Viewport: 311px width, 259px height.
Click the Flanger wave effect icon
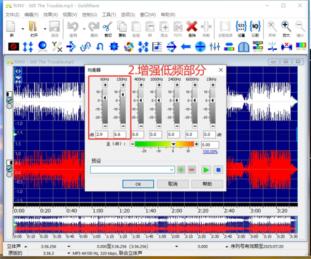86,47
